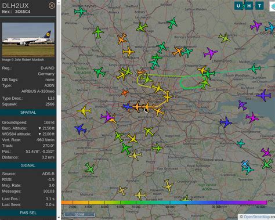275x220 pixels.
Task: Select green aircraft near Oxted
Action: pyautogui.click(x=157, y=148)
